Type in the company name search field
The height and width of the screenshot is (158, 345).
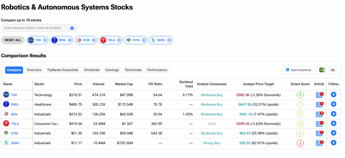tap(35, 28)
